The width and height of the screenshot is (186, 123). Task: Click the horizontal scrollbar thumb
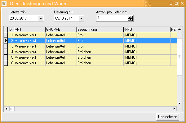(x=12, y=109)
